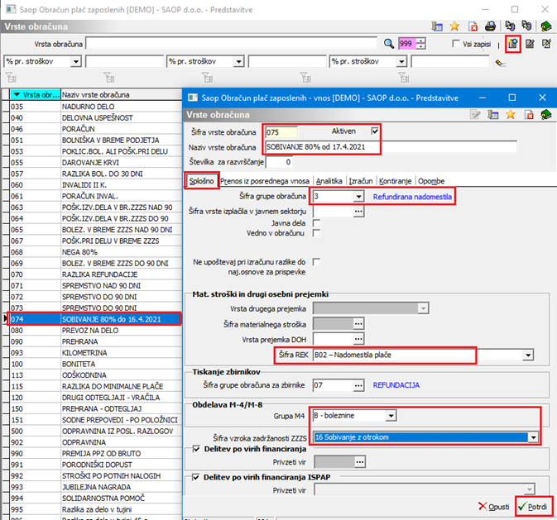
Task: Click the ellipsis button for Šifra grupe obračuna za zbirnike
Action: [x=359, y=385]
